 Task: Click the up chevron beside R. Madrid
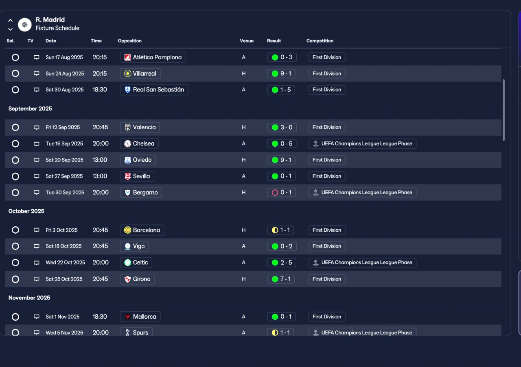[x=11, y=20]
